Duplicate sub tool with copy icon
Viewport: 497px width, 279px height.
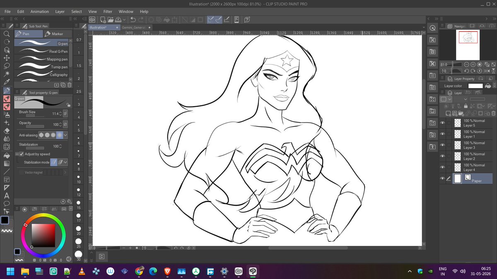click(63, 85)
